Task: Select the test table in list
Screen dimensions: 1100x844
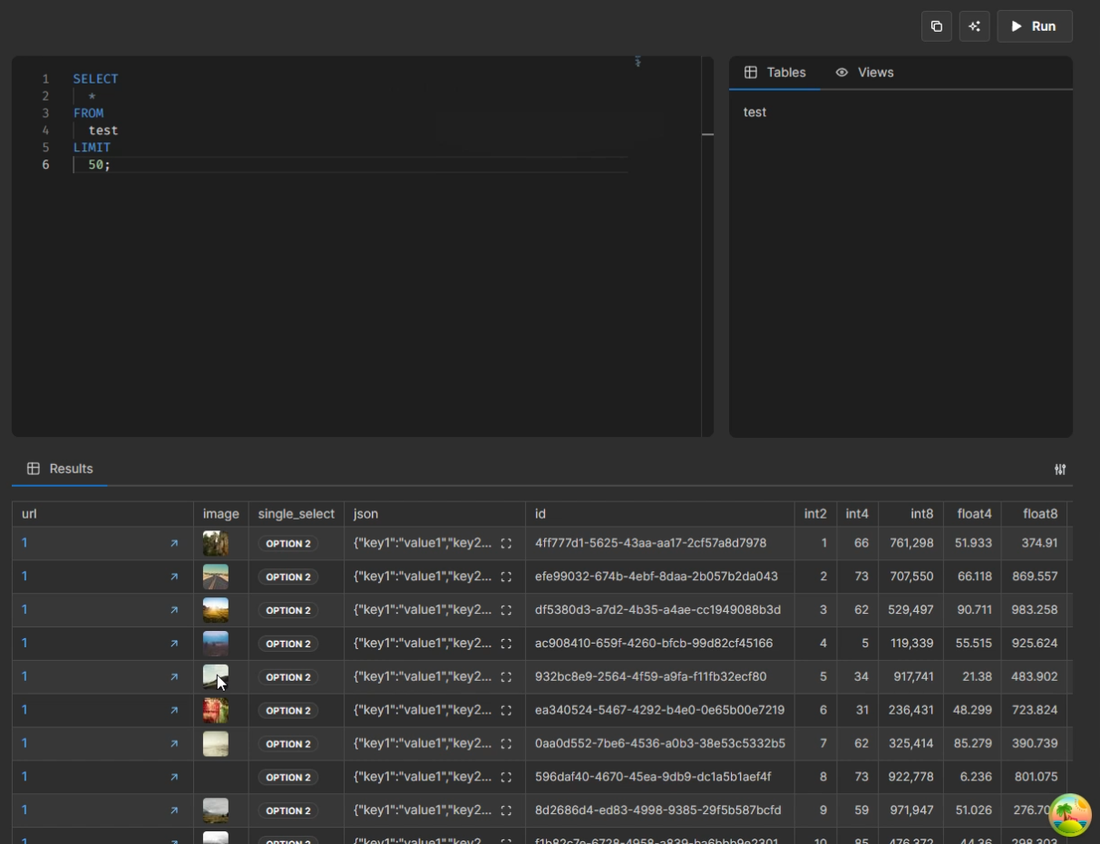Action: [754, 112]
